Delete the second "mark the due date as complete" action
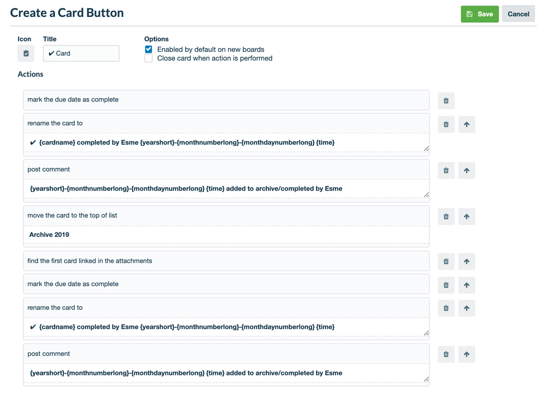This screenshot has height=394, width=545. coord(446,284)
